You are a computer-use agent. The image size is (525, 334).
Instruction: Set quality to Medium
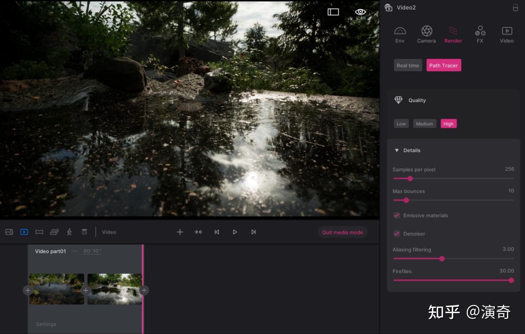[x=424, y=124]
